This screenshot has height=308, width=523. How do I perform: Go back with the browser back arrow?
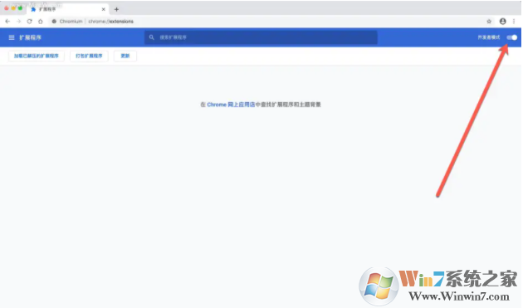7,22
